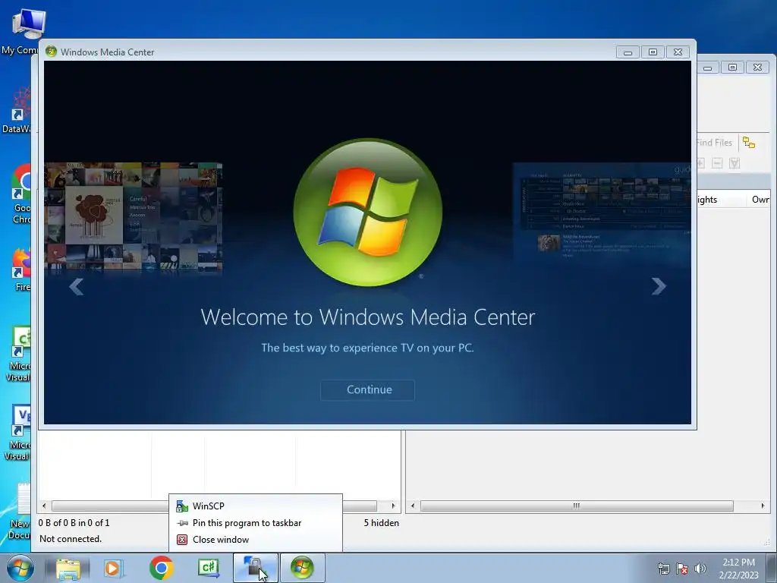The height and width of the screenshot is (583, 777).
Task: Click the WinSCP minus toolbar icon
Action: coord(717,163)
